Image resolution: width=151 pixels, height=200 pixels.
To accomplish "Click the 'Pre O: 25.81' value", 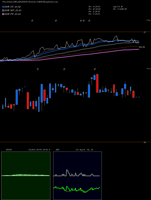I will coord(94,6).
